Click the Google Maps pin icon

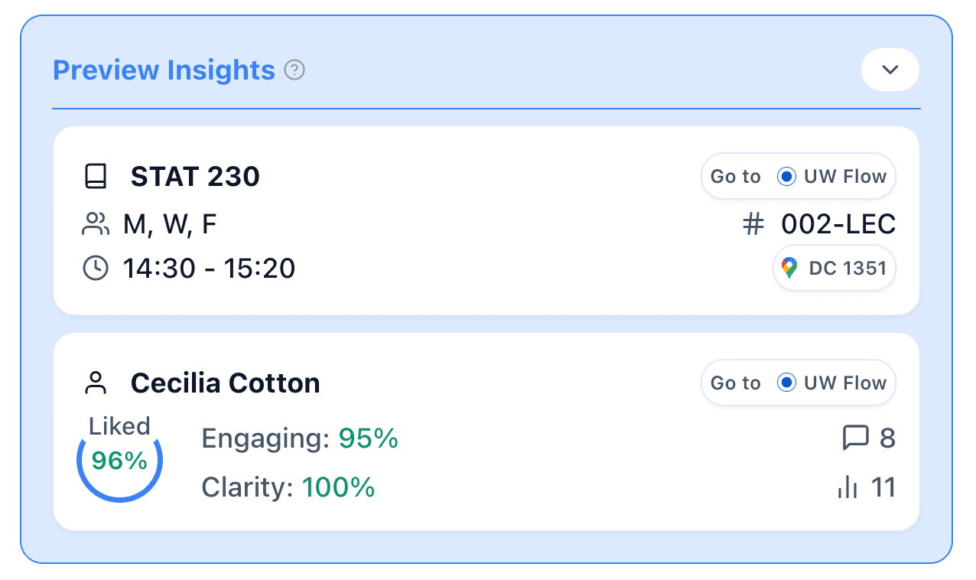(789, 268)
